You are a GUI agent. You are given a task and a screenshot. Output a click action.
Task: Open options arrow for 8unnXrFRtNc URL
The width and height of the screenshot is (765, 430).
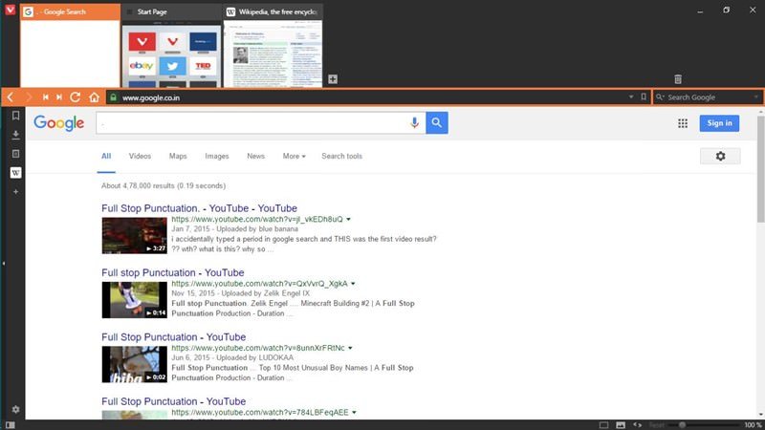click(350, 348)
